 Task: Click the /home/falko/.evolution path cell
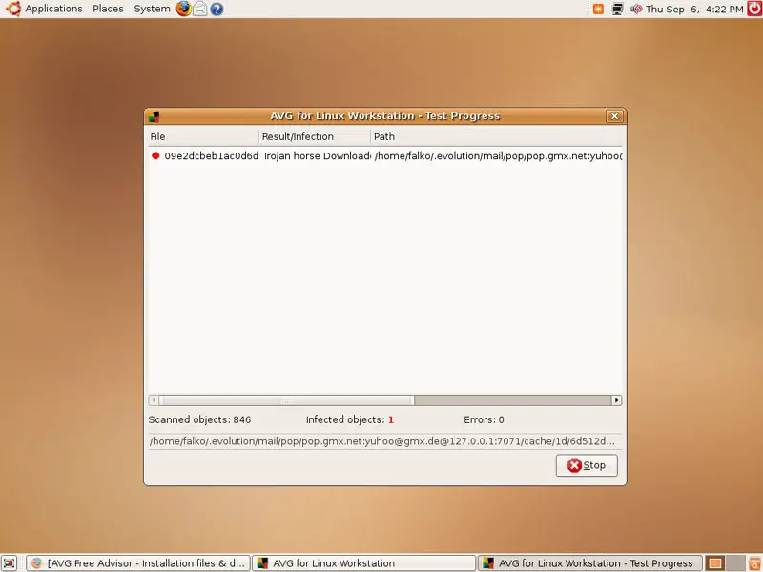pos(498,156)
